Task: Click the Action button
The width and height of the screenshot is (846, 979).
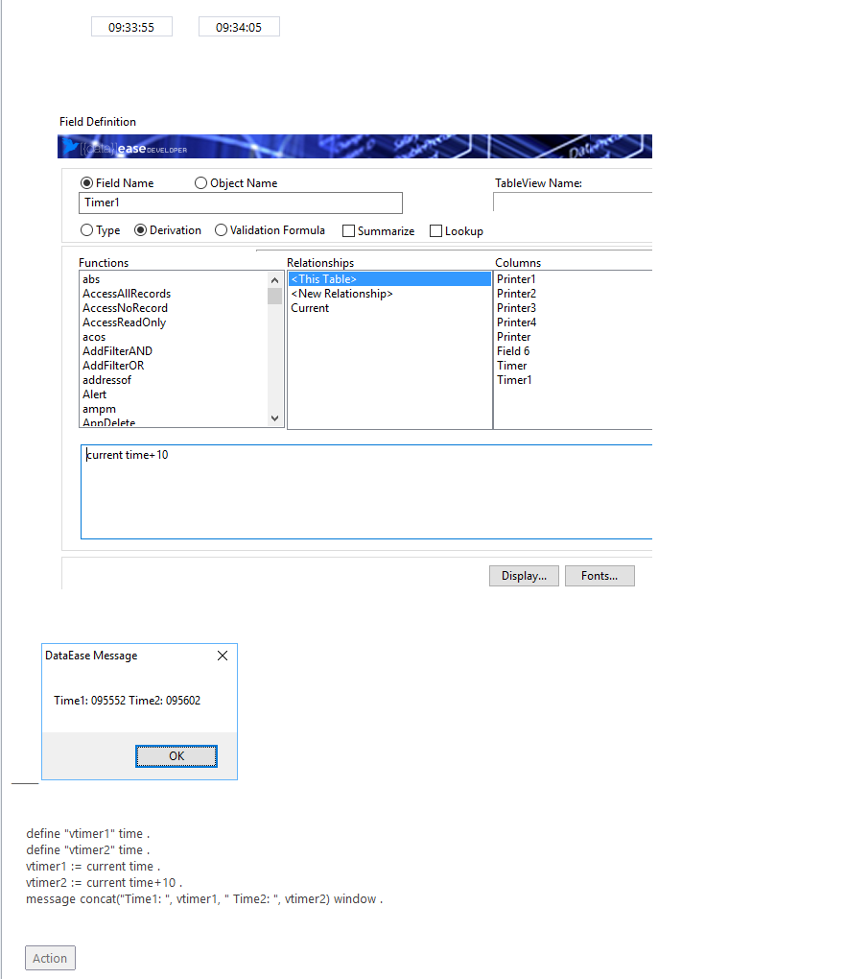Action: tap(50, 959)
